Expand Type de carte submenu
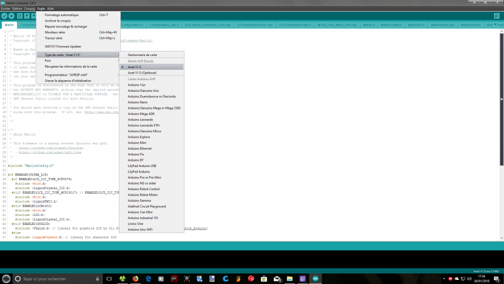Image resolution: width=504 pixels, height=284 pixels. pyautogui.click(x=78, y=54)
